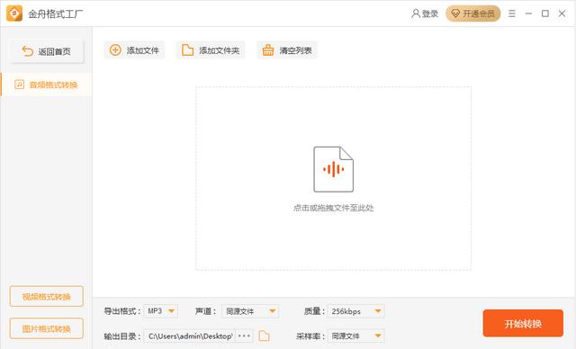Maximize the window
The height and width of the screenshot is (349, 576).
[545, 13]
